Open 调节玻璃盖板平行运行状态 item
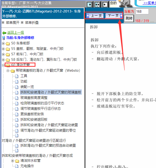 [x=41, y=109]
